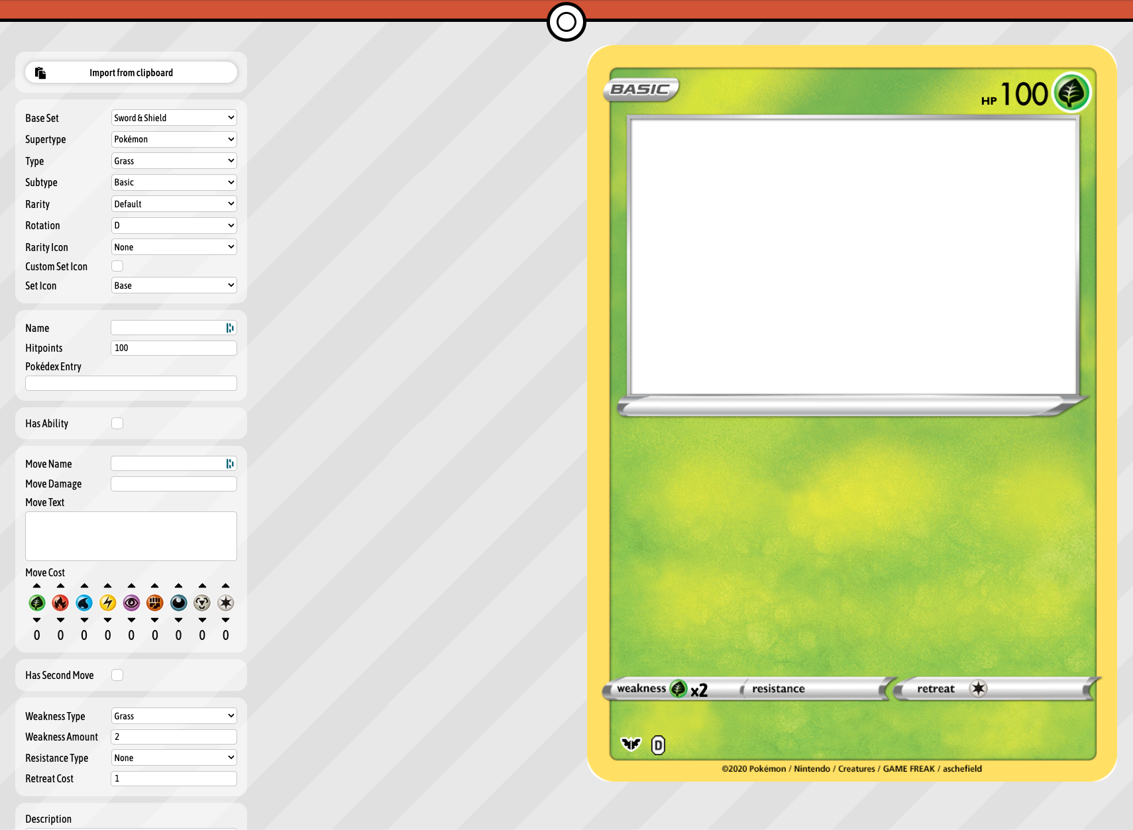Select the Metal energy icon in Move Cost
The height and width of the screenshot is (830, 1133).
click(x=202, y=603)
